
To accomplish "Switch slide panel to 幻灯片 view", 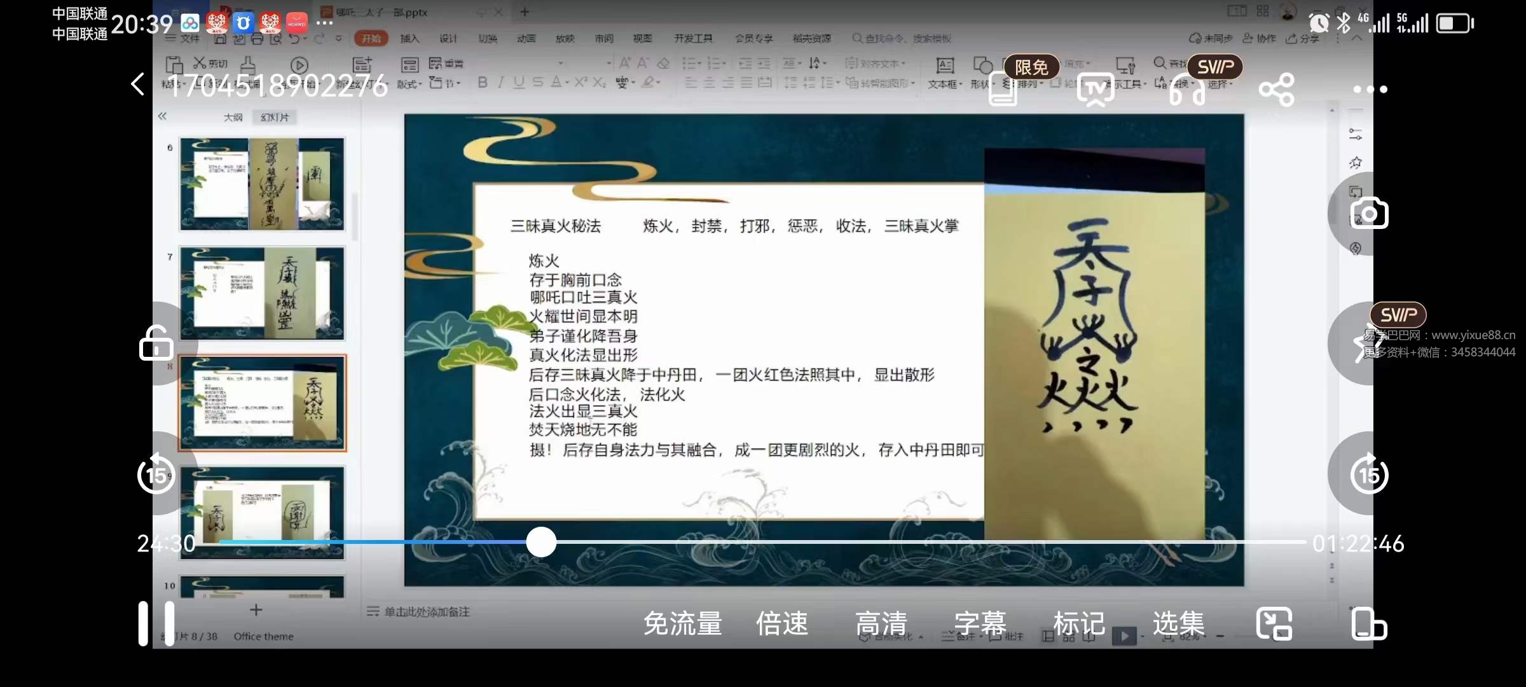I will (275, 117).
